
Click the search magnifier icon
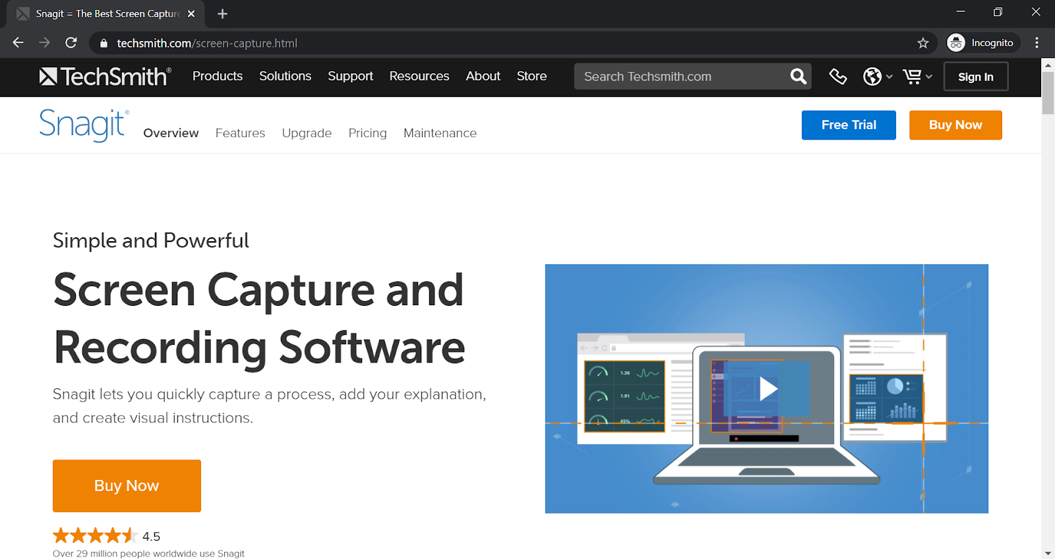[x=798, y=76]
